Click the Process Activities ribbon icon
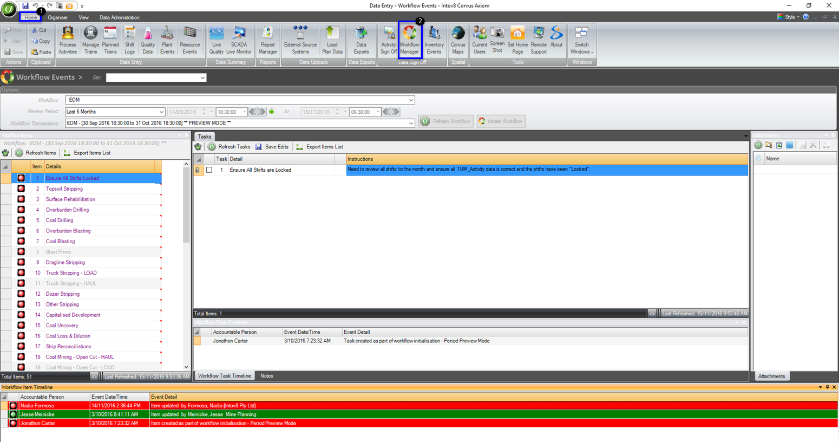 point(68,40)
